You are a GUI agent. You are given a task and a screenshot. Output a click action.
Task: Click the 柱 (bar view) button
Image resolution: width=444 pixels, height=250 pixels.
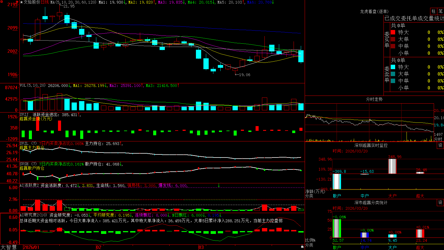coord(433,11)
